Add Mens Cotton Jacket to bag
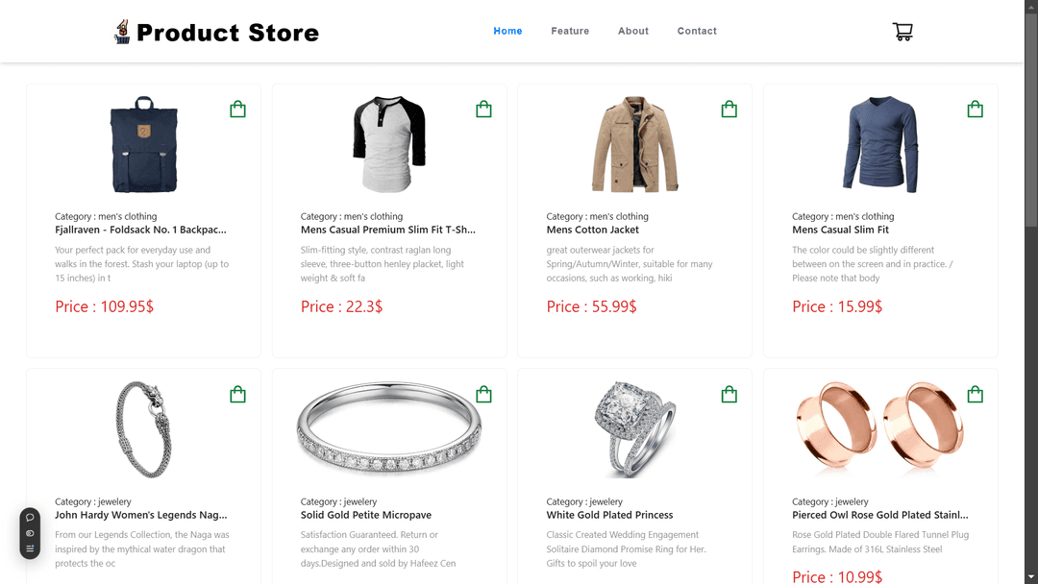This screenshot has width=1038, height=584. tap(729, 109)
